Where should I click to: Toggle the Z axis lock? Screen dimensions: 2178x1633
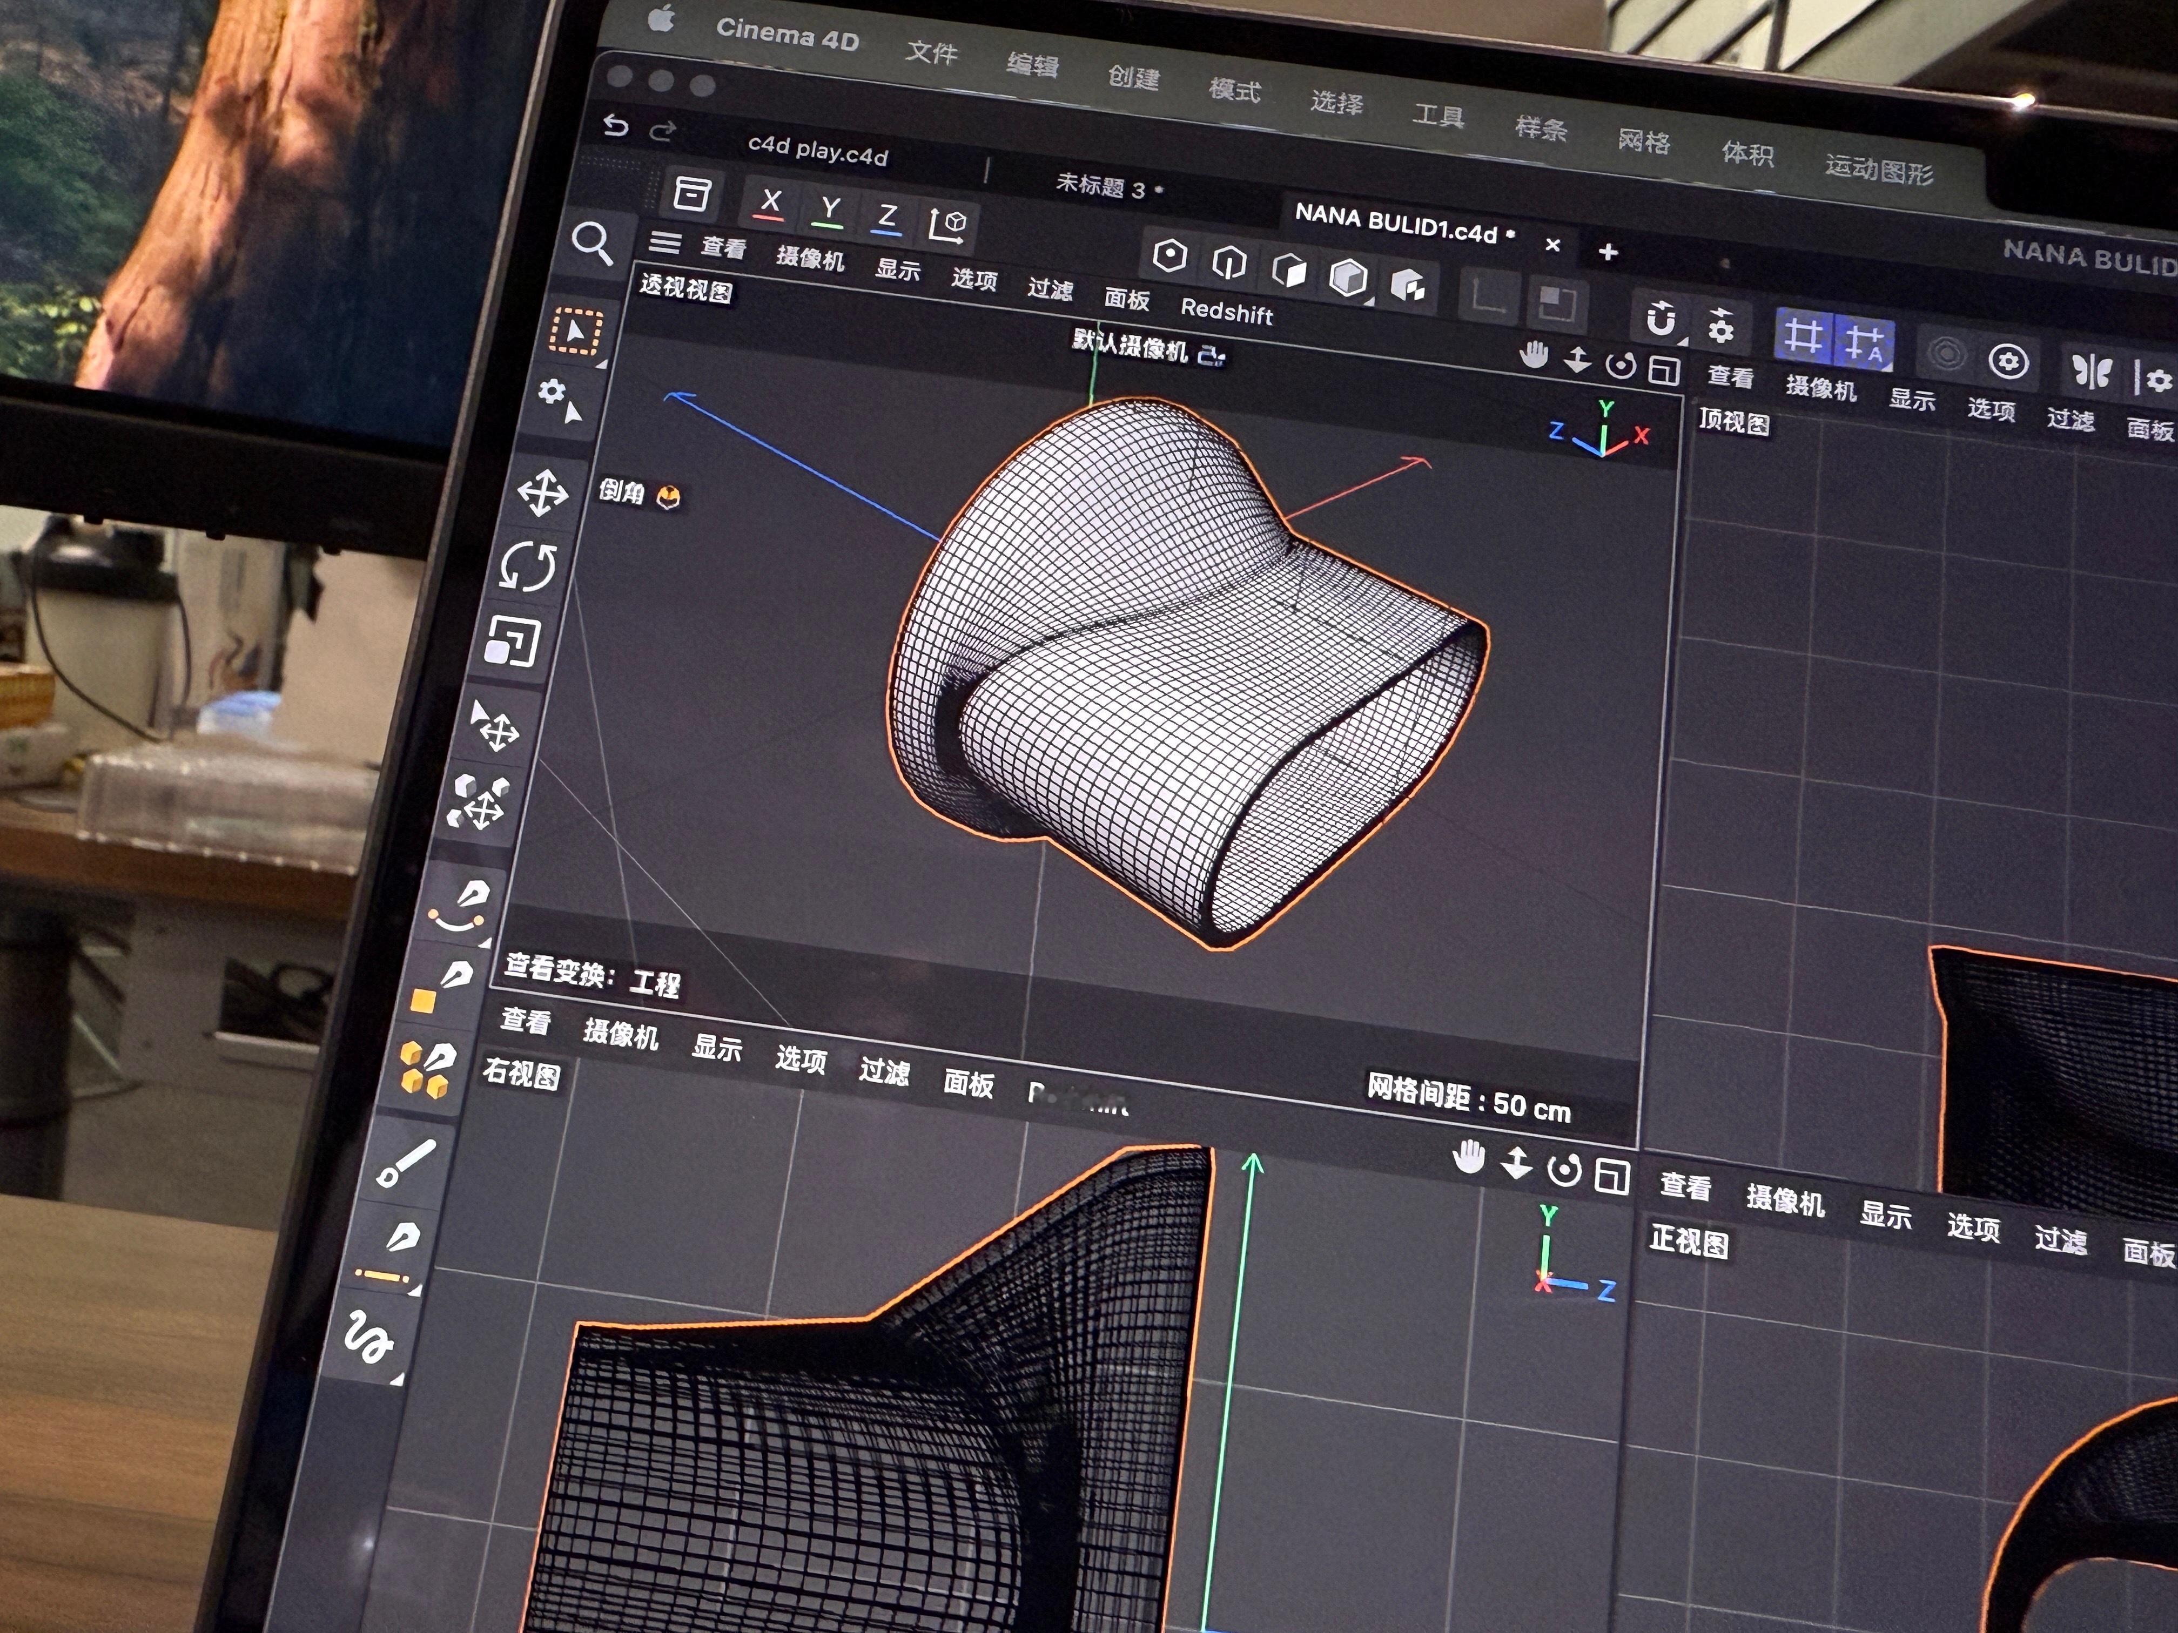[x=888, y=218]
